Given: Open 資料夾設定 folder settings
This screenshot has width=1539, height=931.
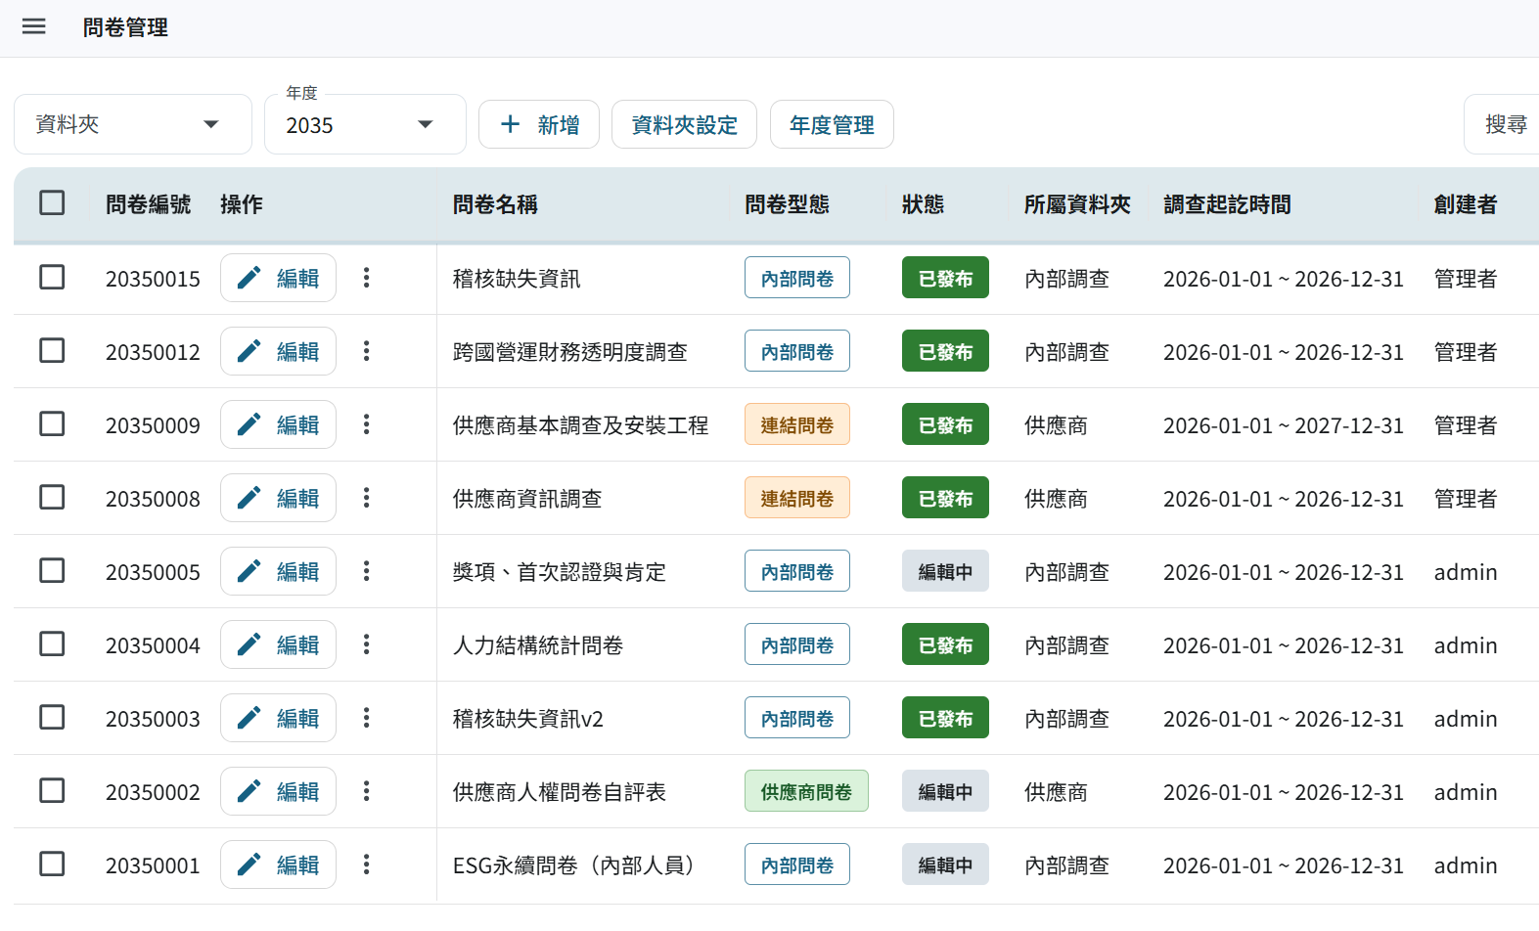Looking at the screenshot, I should click(684, 124).
